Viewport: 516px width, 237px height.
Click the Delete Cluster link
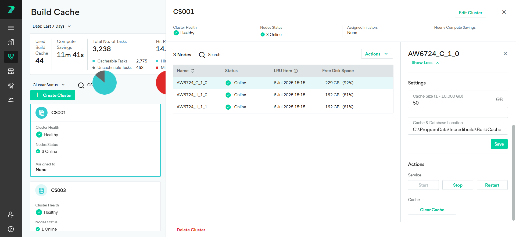point(191,230)
